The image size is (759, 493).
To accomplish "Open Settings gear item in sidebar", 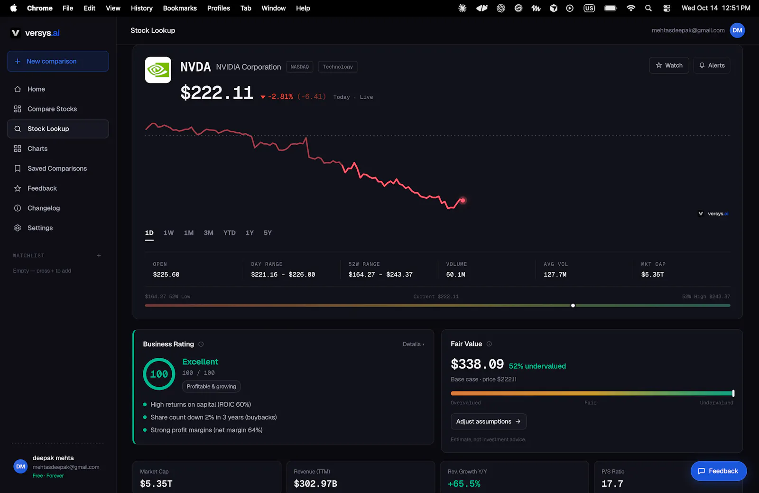I will [58, 228].
